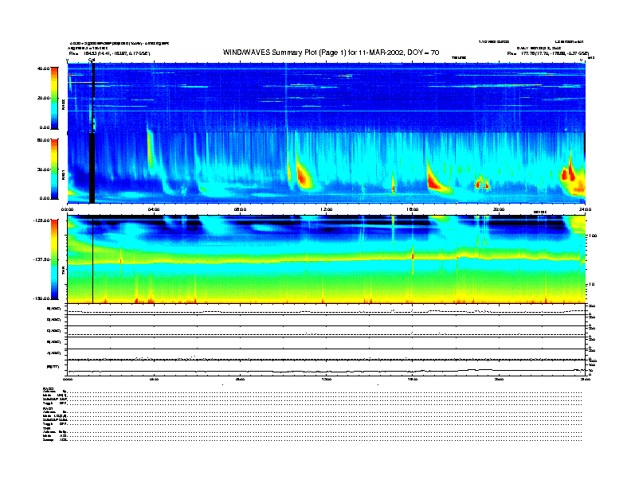The height and width of the screenshot is (487, 631).
Task: Click the black calibration gap in RAD1 panel
Action: pos(92,168)
